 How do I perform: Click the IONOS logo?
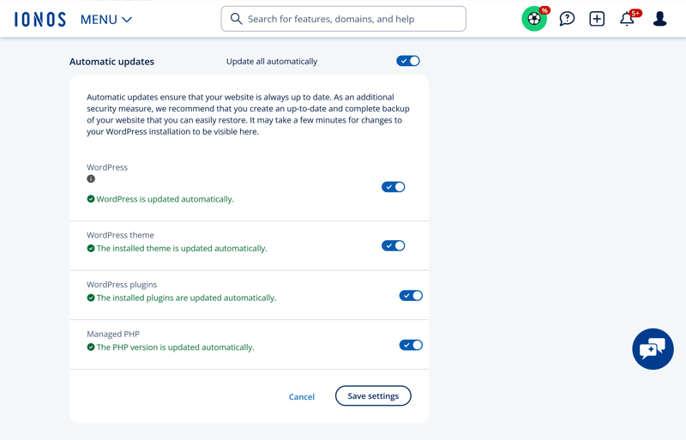pyautogui.click(x=39, y=19)
